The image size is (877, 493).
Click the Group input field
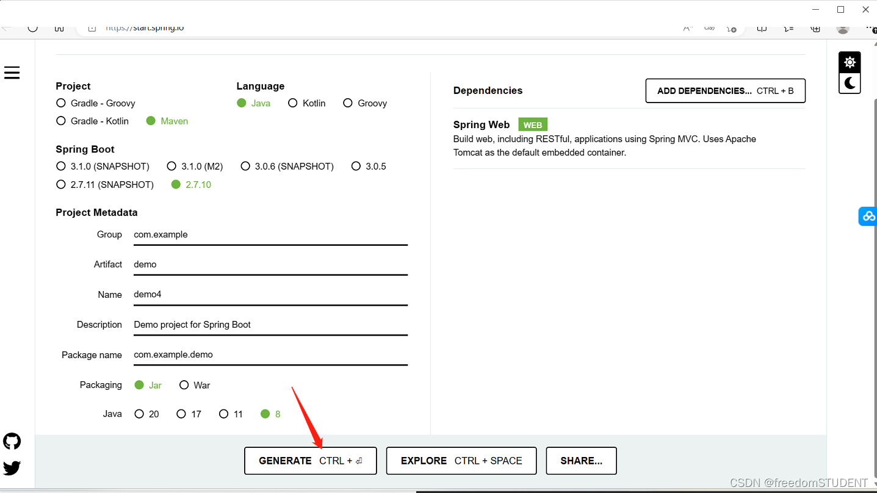pos(270,235)
